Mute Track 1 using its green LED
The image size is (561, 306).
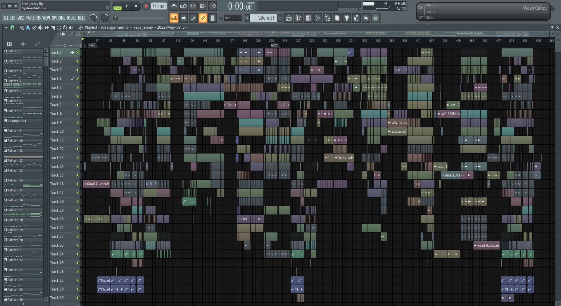click(x=78, y=53)
